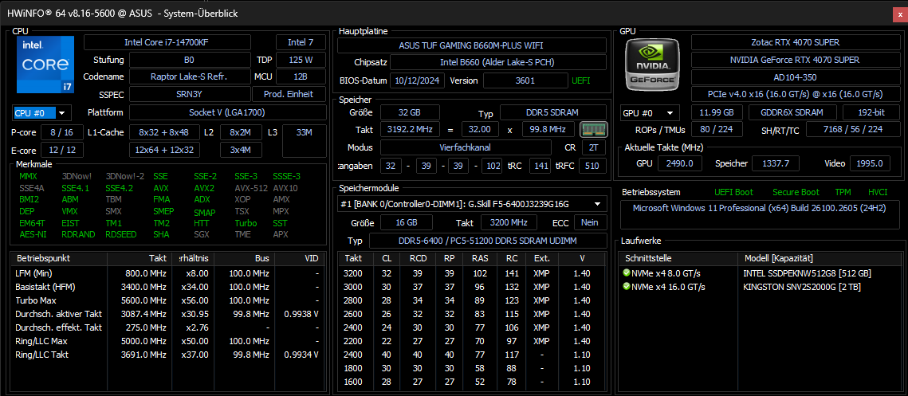Click the Socket V (LGA1700) platform field
The width and height of the screenshot is (908, 396).
pos(227,112)
